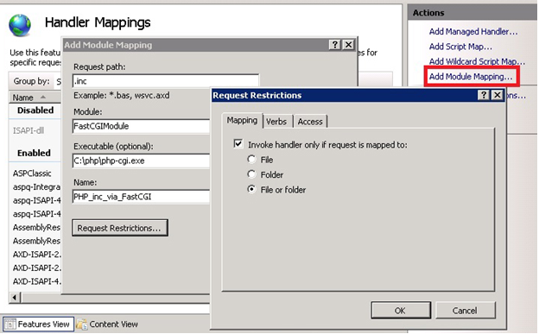Sort by the Name column header
The image size is (539, 334).
pos(35,98)
